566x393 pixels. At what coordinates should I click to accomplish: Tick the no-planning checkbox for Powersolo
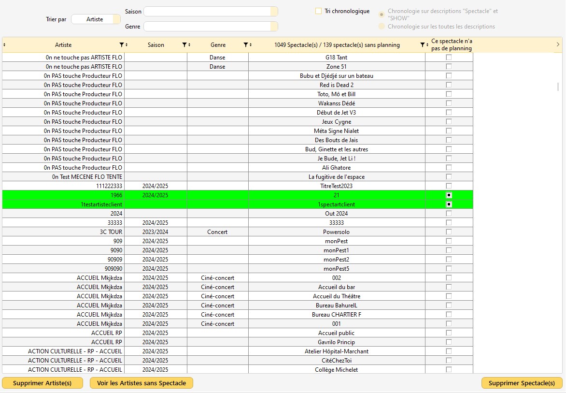pos(449,232)
